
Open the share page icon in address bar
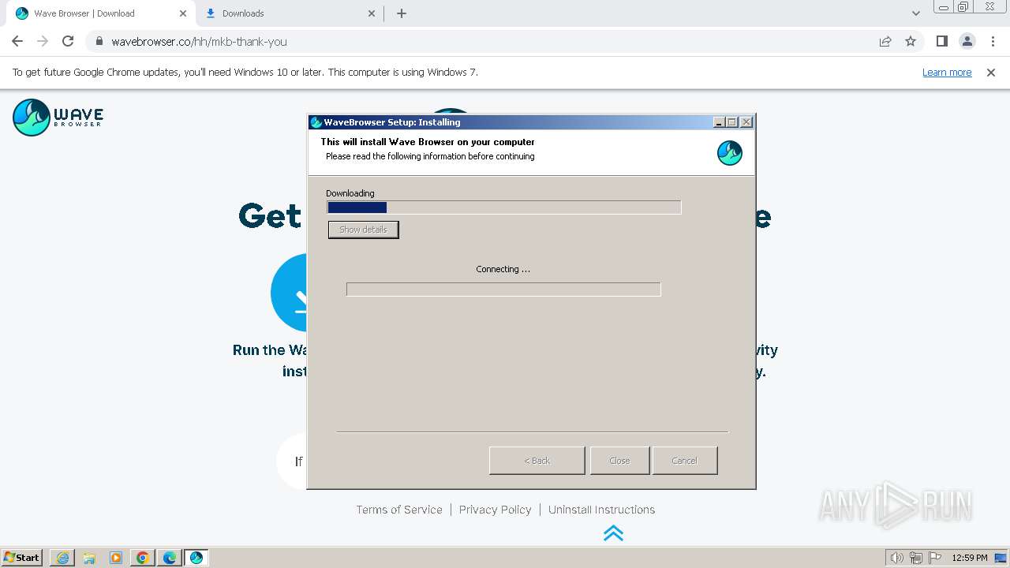(x=885, y=41)
